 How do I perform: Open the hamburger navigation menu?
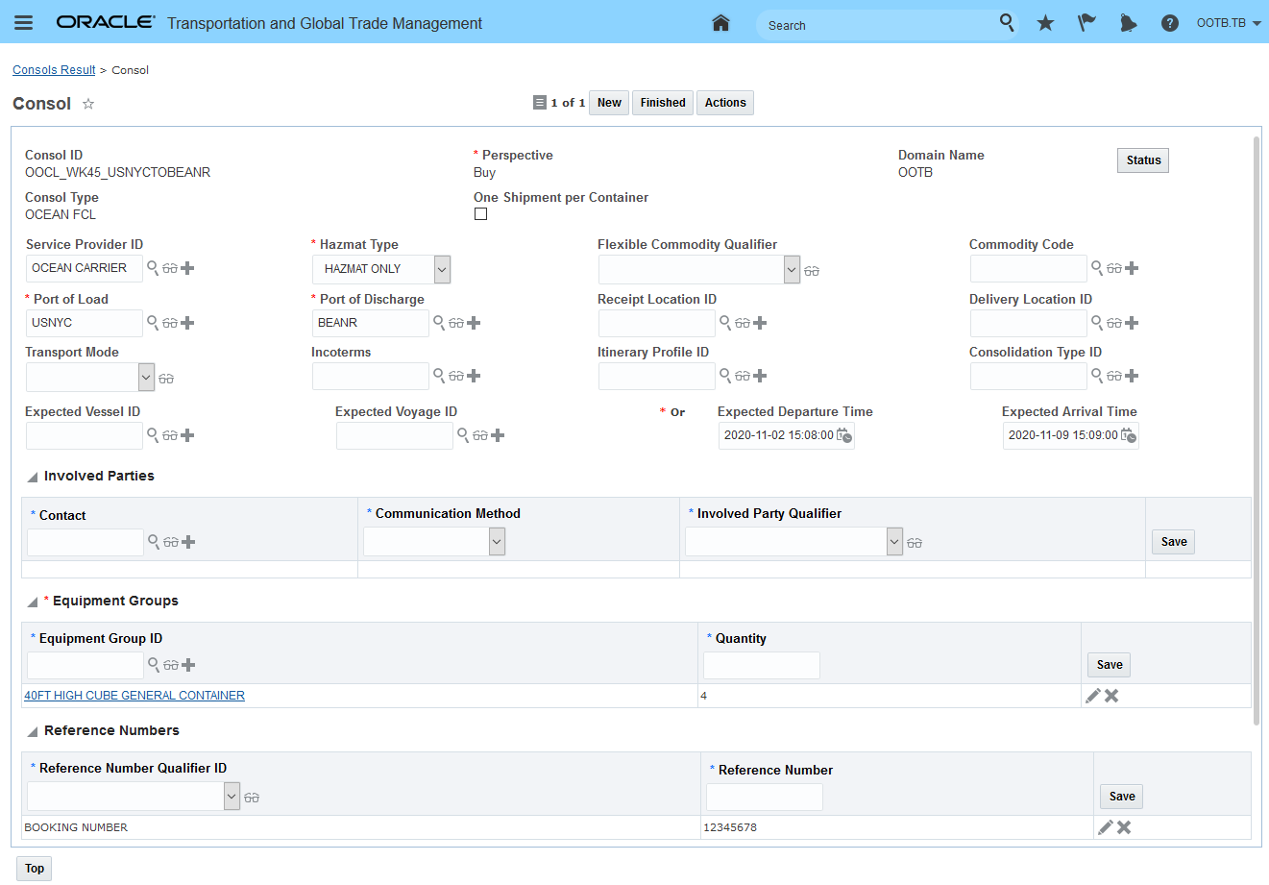point(24,23)
